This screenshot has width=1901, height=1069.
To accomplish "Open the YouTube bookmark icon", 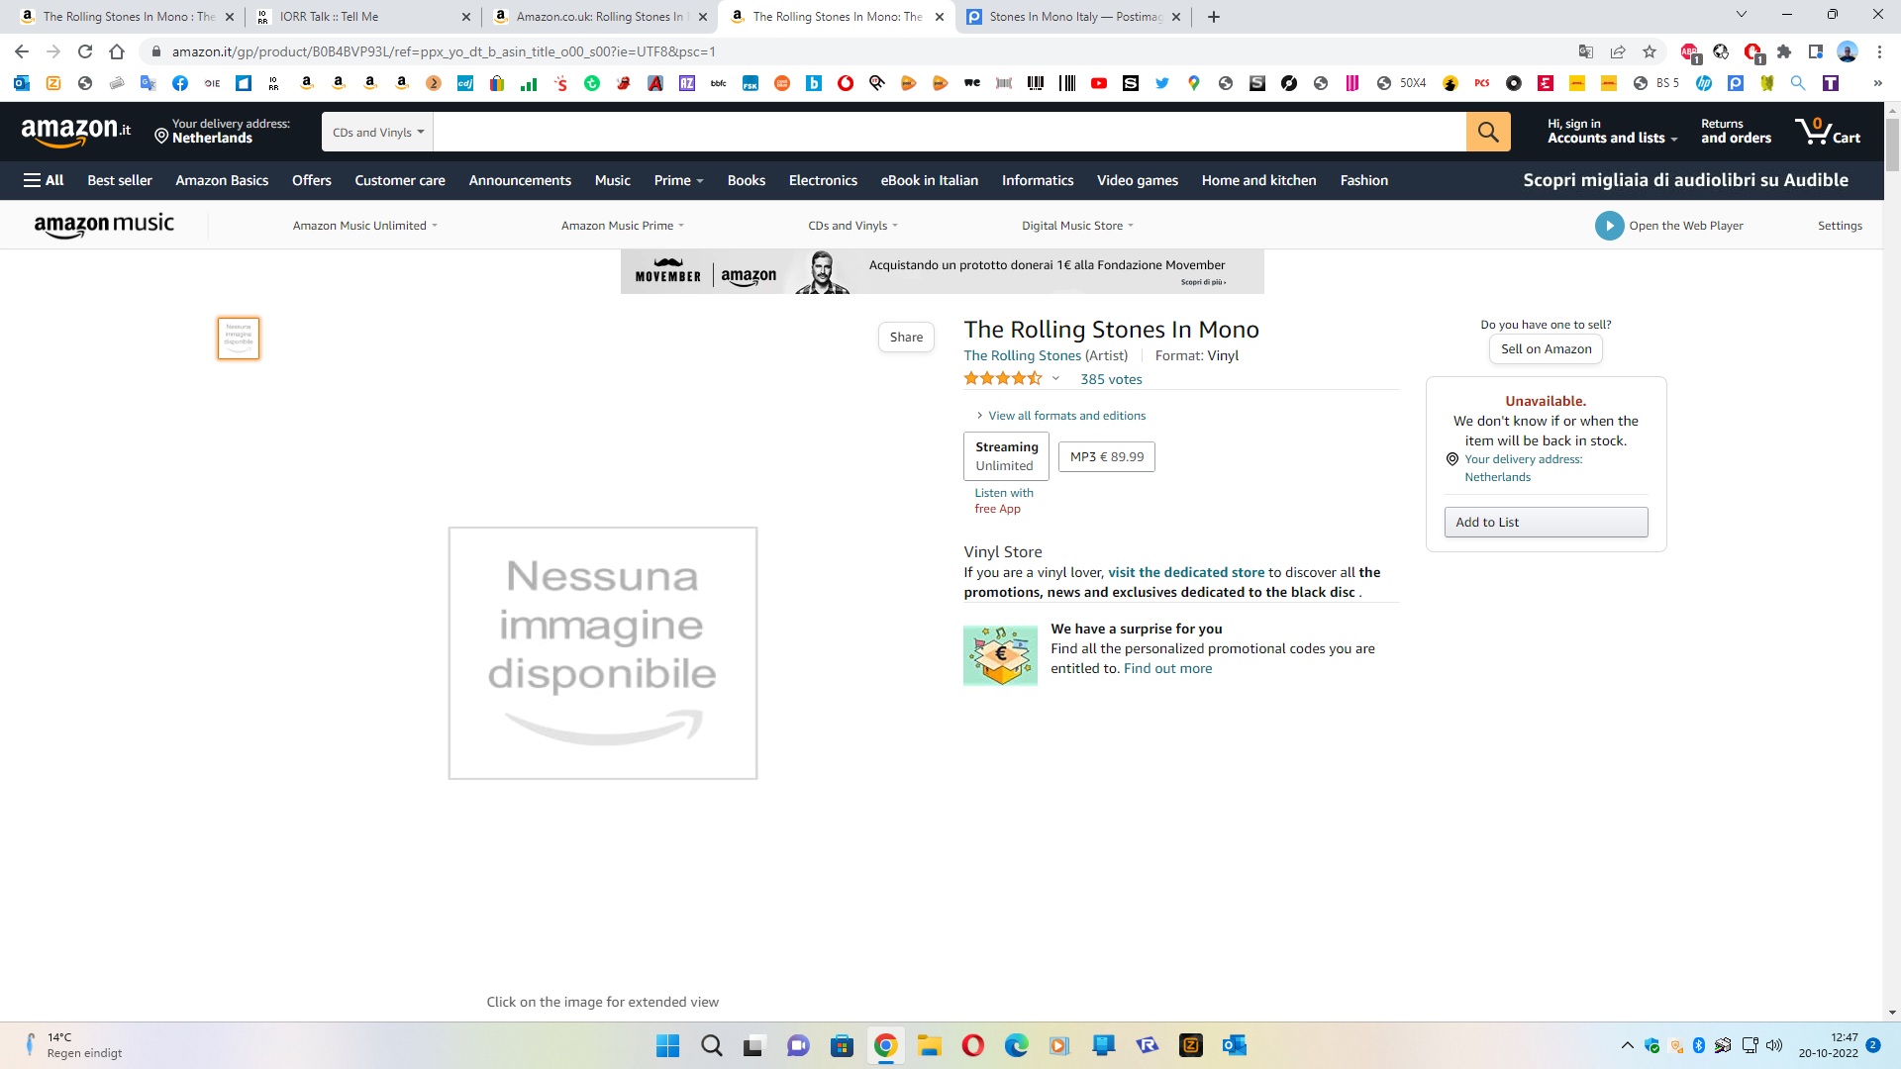I will [x=1099, y=83].
